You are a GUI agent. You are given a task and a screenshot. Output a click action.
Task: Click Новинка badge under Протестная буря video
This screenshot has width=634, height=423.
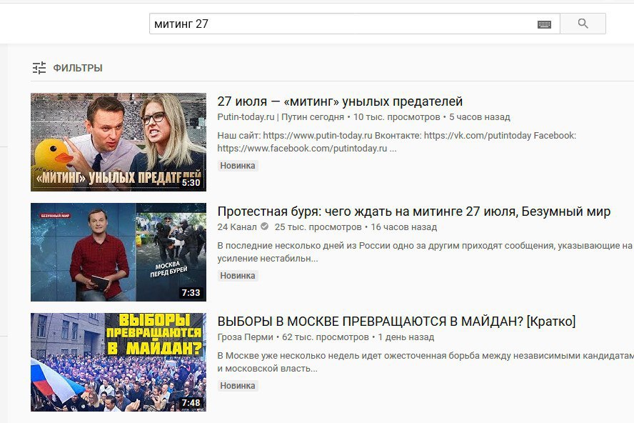tap(238, 276)
